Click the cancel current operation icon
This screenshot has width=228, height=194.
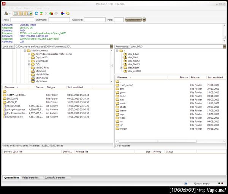pos(46,13)
